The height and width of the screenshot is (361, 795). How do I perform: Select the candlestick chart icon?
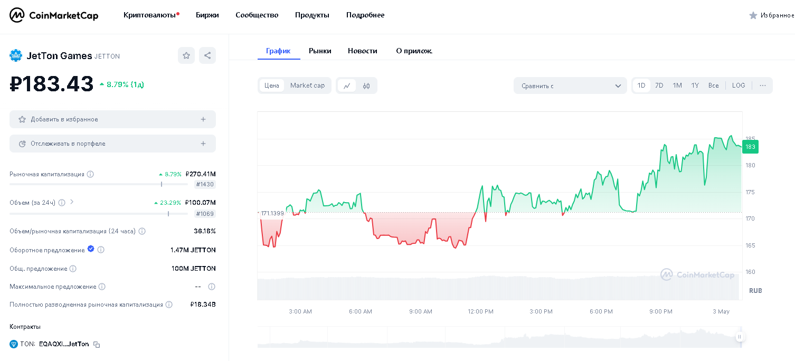[x=366, y=85]
